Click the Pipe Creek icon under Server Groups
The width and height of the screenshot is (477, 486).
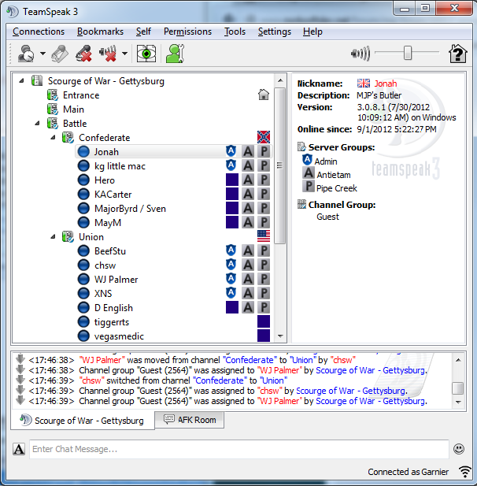[x=309, y=186]
